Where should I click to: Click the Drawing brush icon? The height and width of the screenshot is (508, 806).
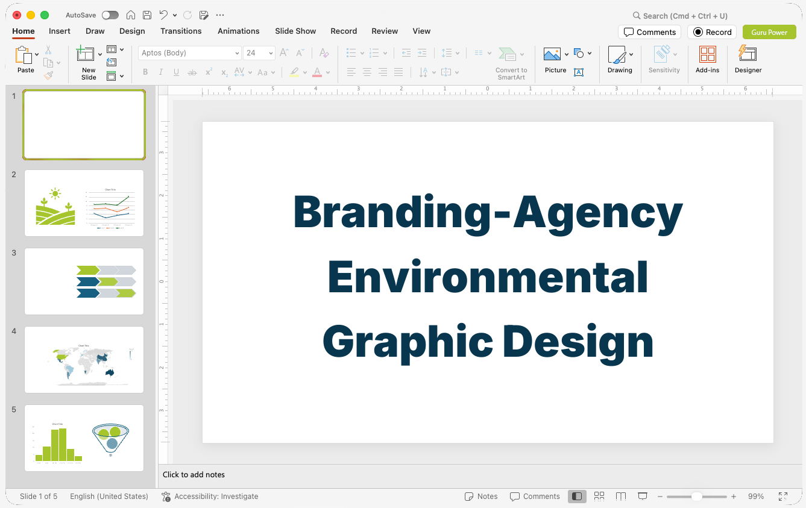point(617,55)
